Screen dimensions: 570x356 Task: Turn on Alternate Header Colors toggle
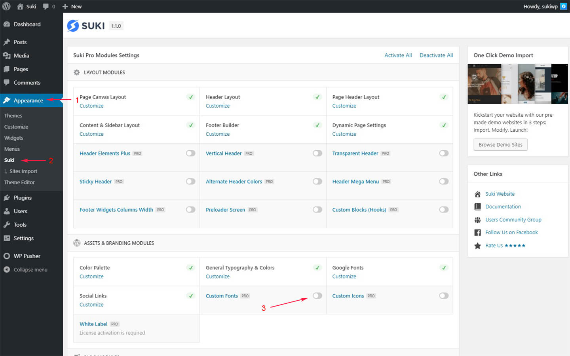[x=317, y=181]
